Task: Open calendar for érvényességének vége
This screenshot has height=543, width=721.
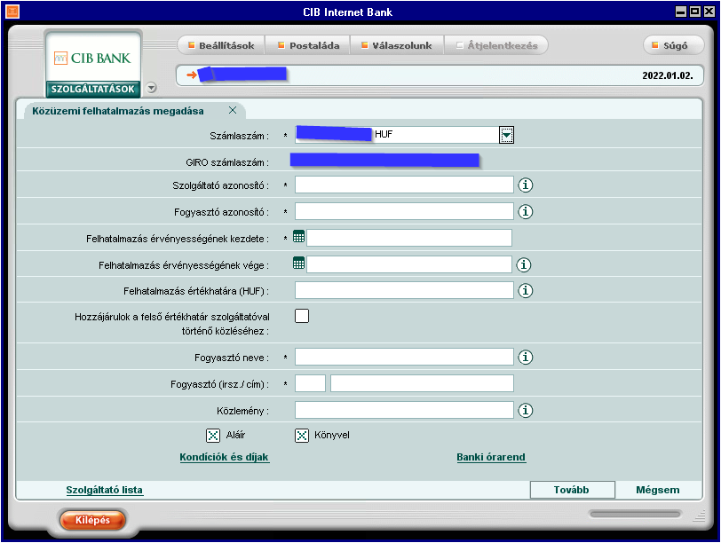Action: [299, 264]
